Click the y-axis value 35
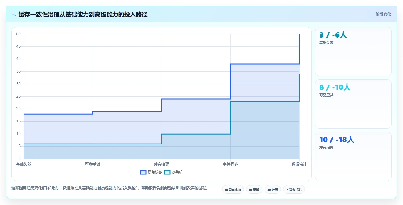The height and width of the screenshot is (205, 403). (19, 71)
